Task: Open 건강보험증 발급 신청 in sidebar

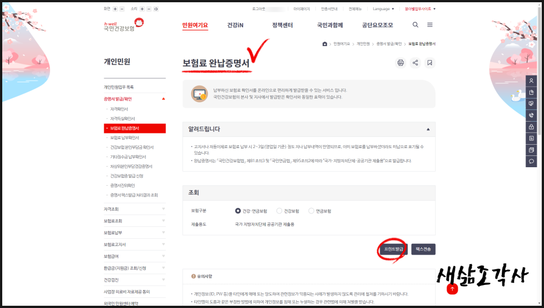Action: point(127,176)
